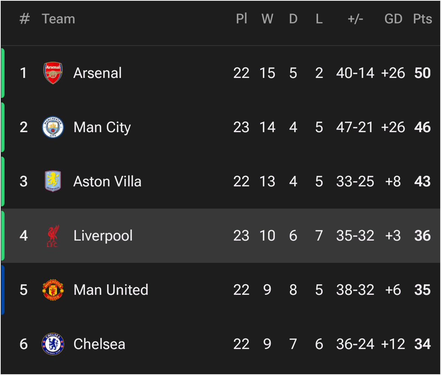Open the Arsenal team name link
Viewport: 441px width, 375px height.
(x=98, y=73)
